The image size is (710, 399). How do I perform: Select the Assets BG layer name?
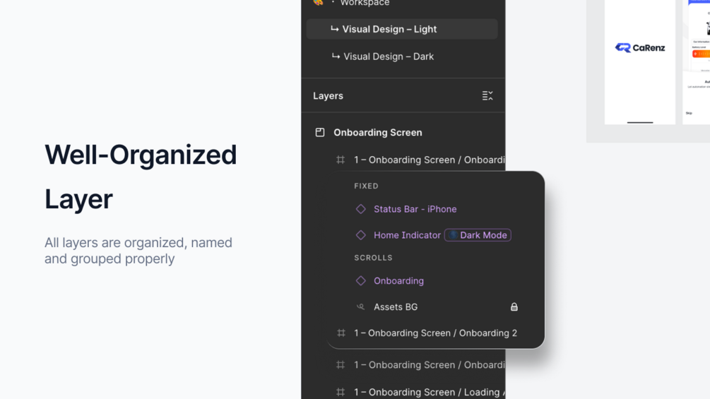(396, 307)
